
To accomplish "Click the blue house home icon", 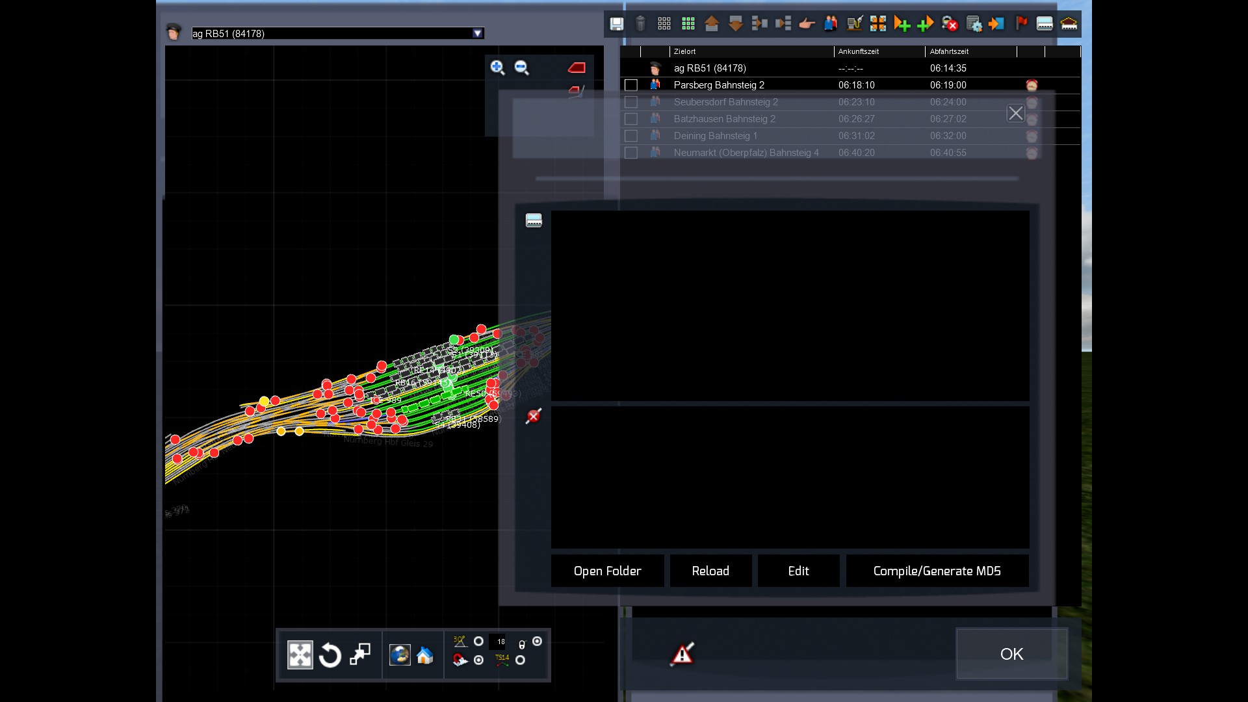I will [425, 655].
